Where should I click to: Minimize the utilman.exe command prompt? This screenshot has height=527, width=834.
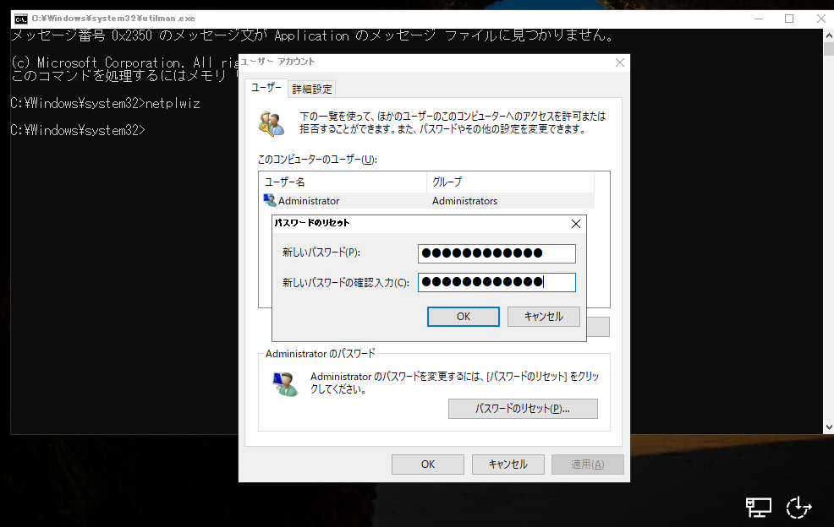click(x=759, y=19)
